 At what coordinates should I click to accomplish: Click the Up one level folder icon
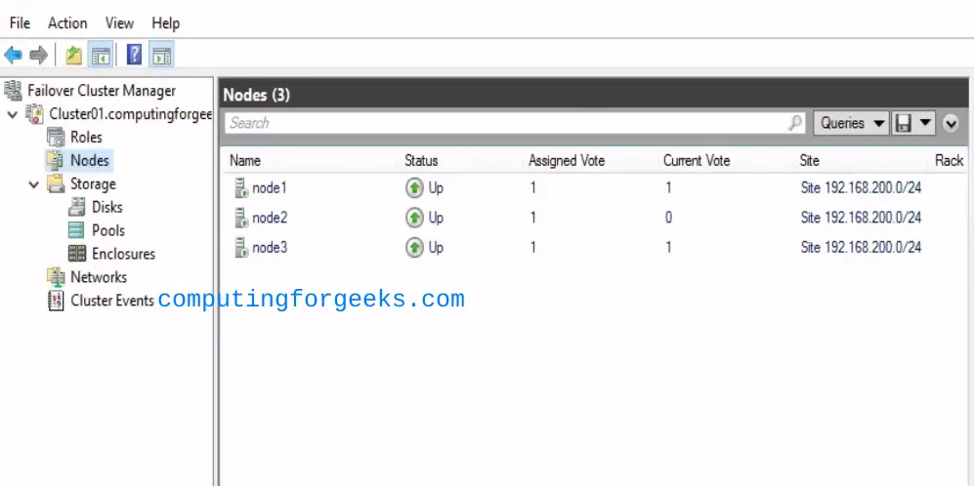pos(74,55)
